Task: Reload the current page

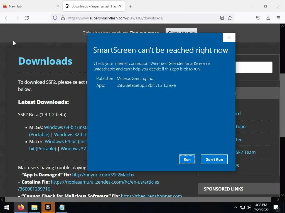Action: [27, 18]
